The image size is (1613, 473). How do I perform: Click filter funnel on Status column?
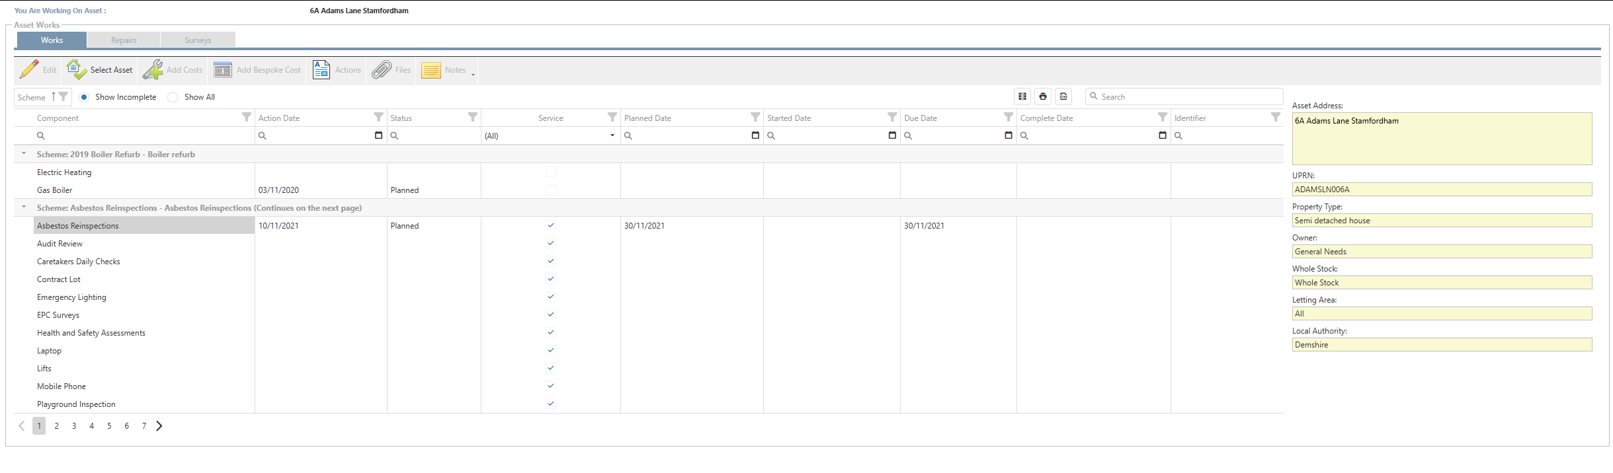472,117
